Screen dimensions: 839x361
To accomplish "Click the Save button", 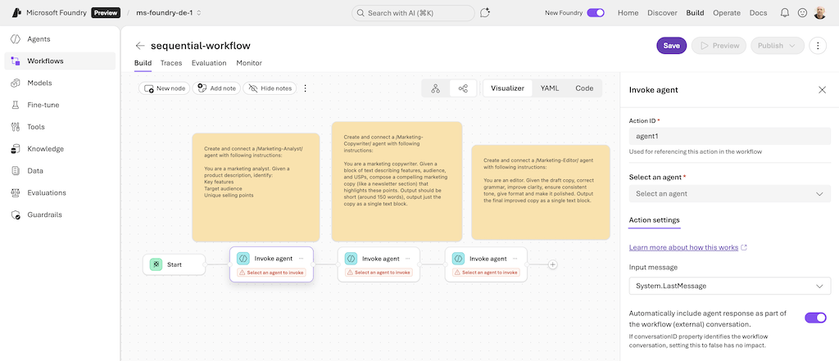I will click(671, 46).
